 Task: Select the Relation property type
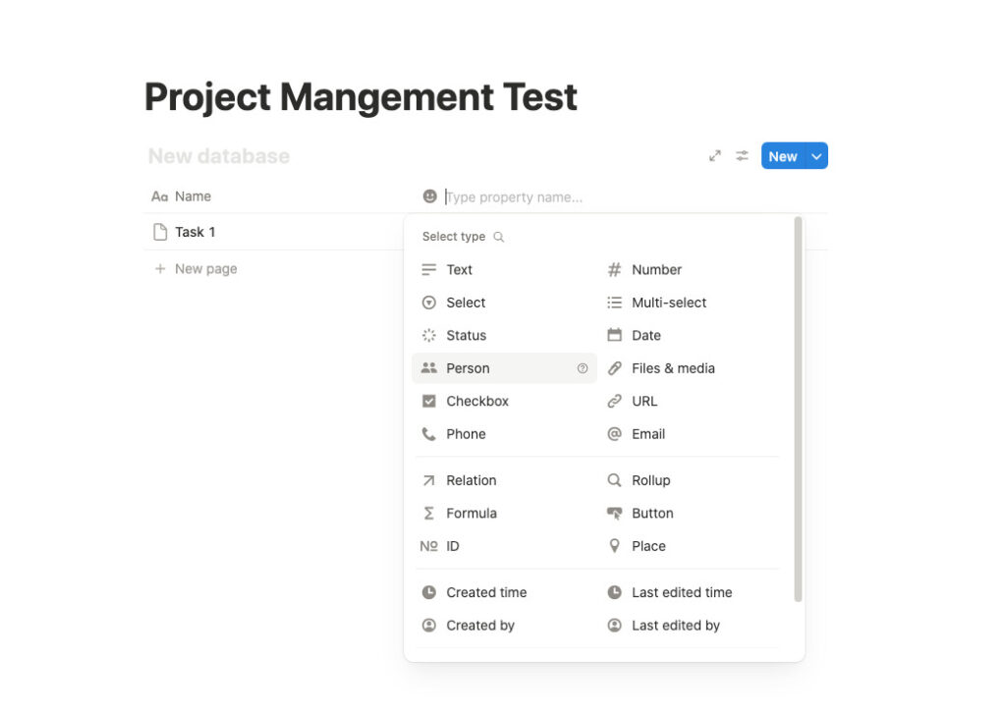click(471, 480)
